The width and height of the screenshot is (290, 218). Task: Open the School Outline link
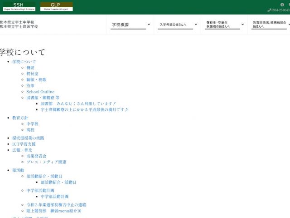(40, 92)
